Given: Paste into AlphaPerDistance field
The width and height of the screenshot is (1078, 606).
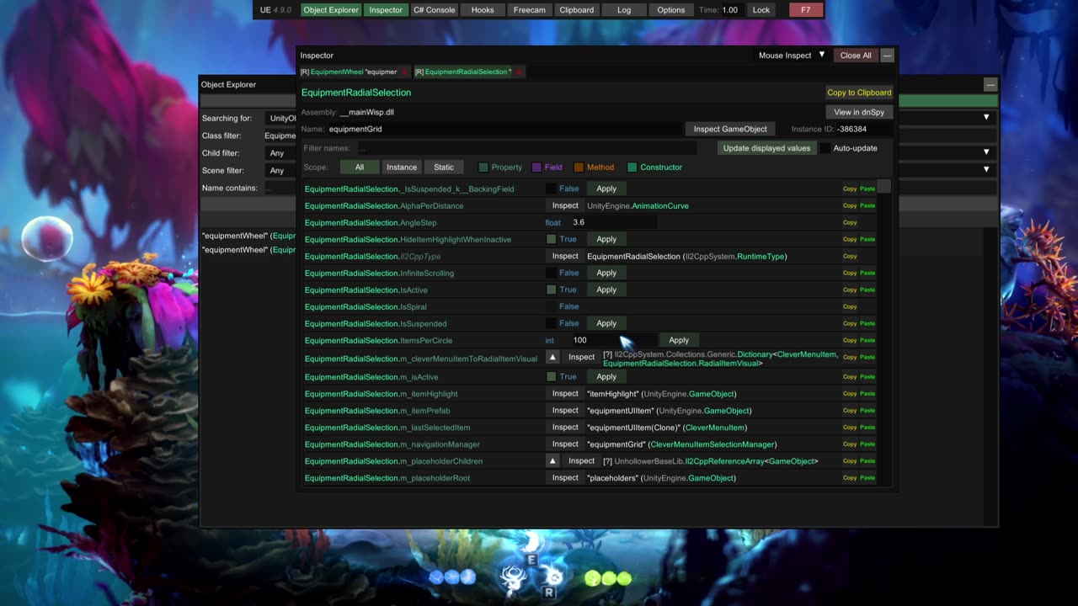Looking at the screenshot, I should [x=867, y=205].
